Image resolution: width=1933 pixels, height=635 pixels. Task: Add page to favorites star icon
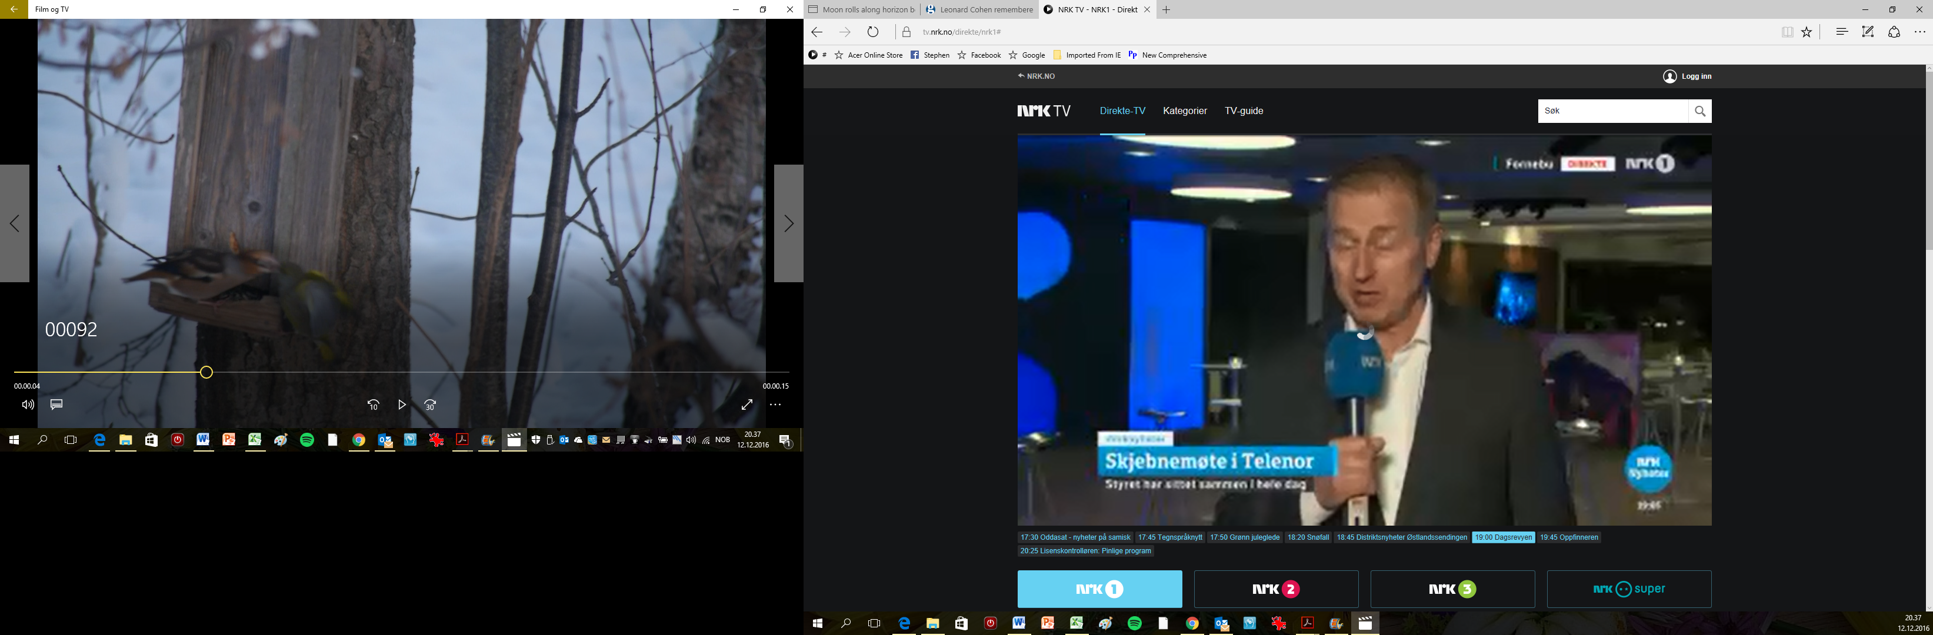pos(1807,32)
